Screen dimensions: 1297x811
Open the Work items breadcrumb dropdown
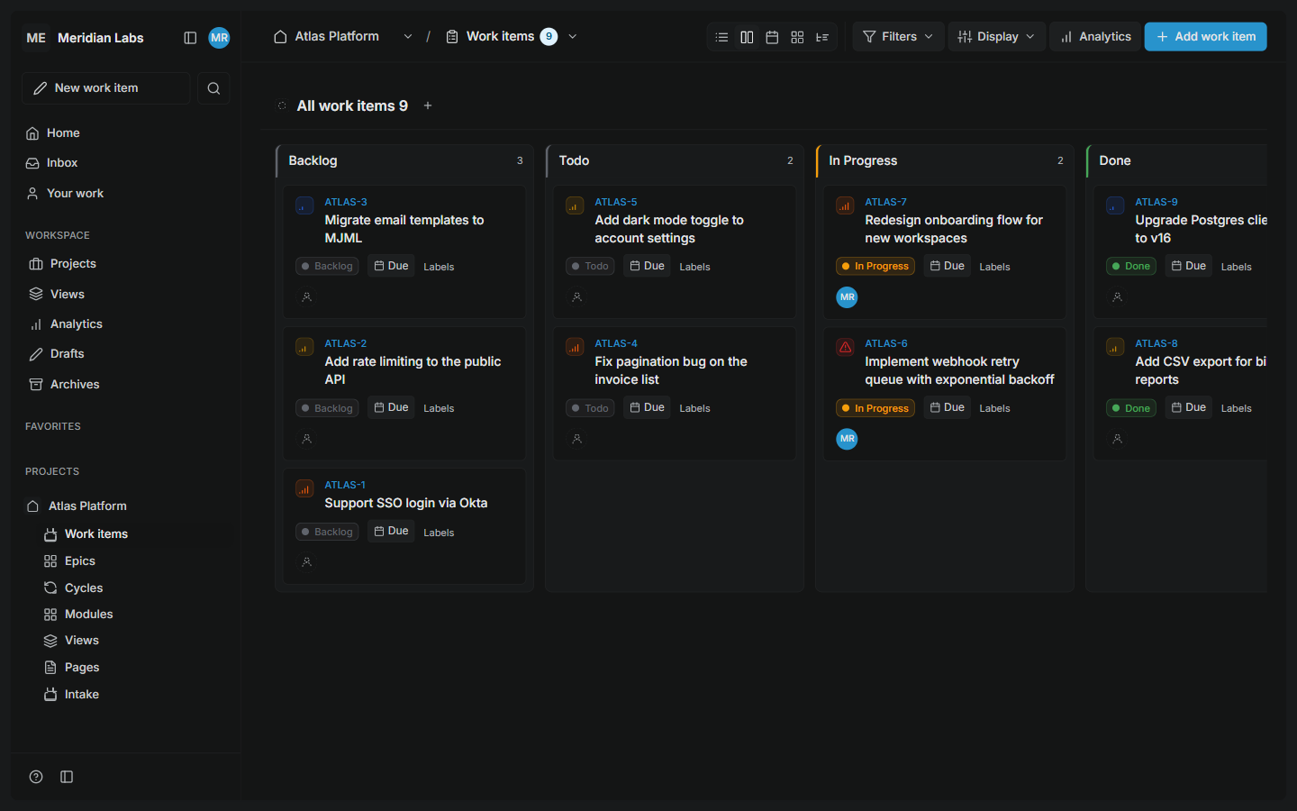pyautogui.click(x=573, y=37)
